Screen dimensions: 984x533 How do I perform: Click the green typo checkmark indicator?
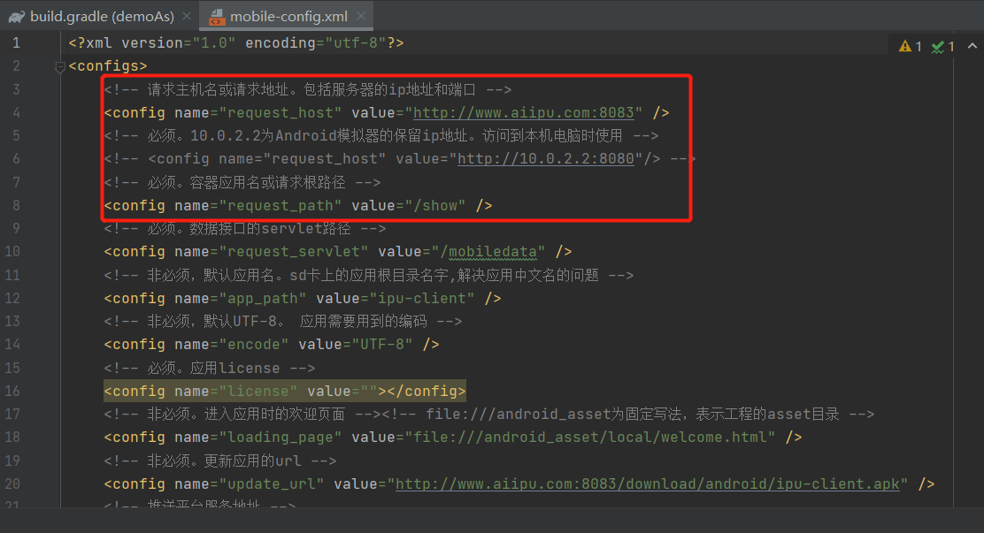[x=938, y=47]
